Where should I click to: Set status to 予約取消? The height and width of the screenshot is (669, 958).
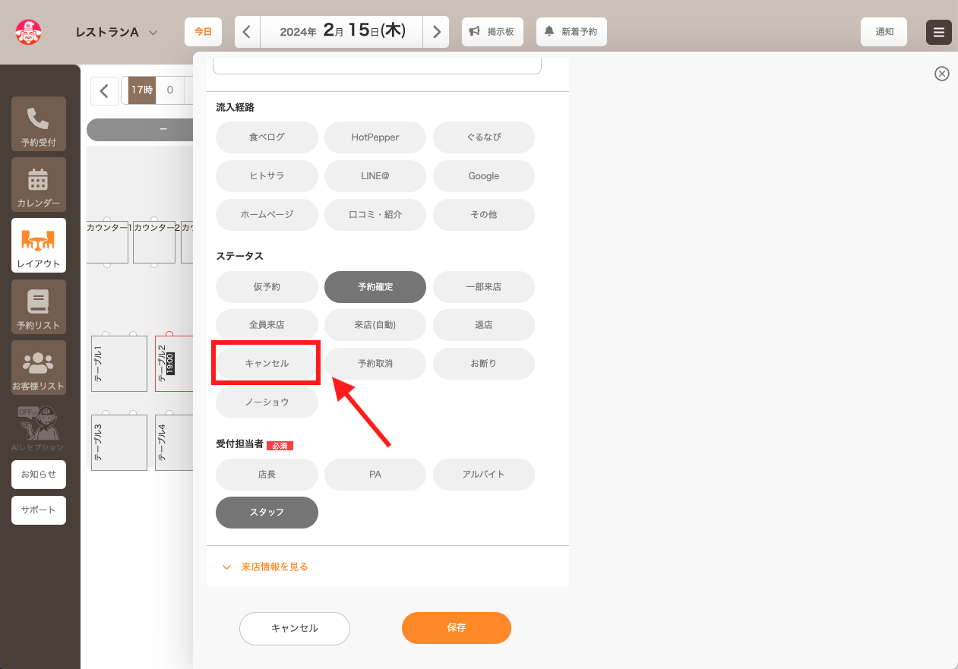pyautogui.click(x=375, y=363)
